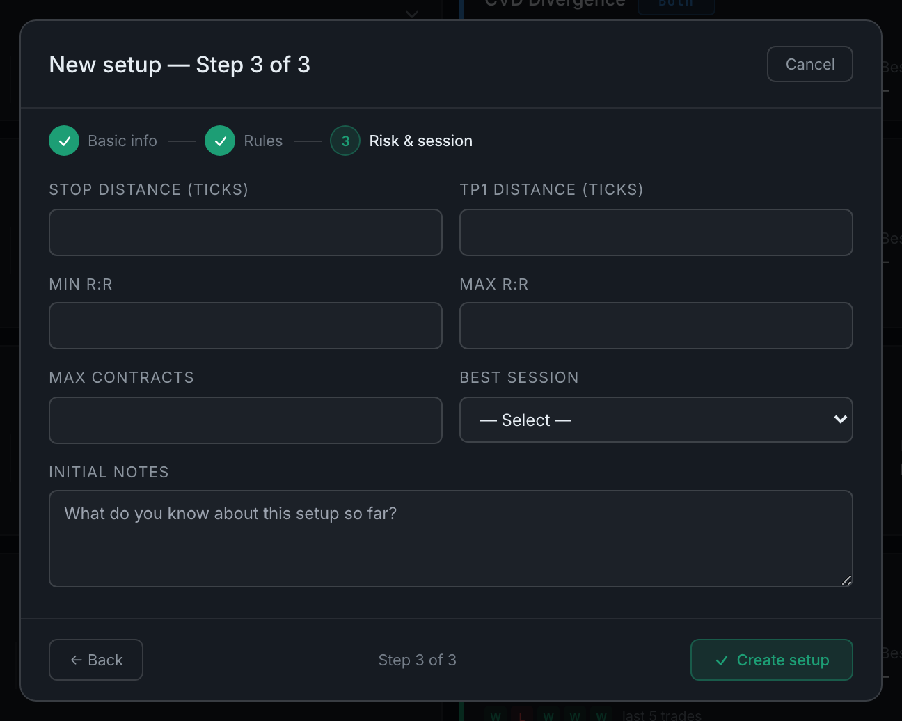The image size is (902, 721).
Task: Focus the Max Contracts input field
Action: point(246,420)
